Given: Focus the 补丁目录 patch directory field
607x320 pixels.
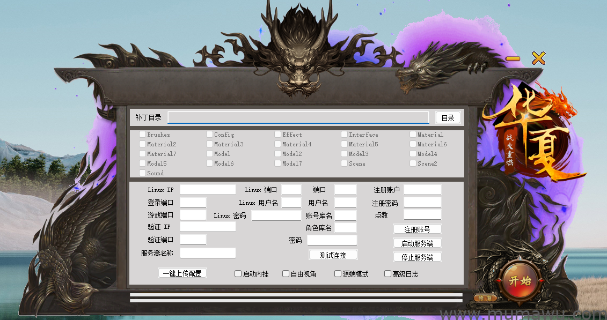Looking at the screenshot, I should [x=298, y=117].
